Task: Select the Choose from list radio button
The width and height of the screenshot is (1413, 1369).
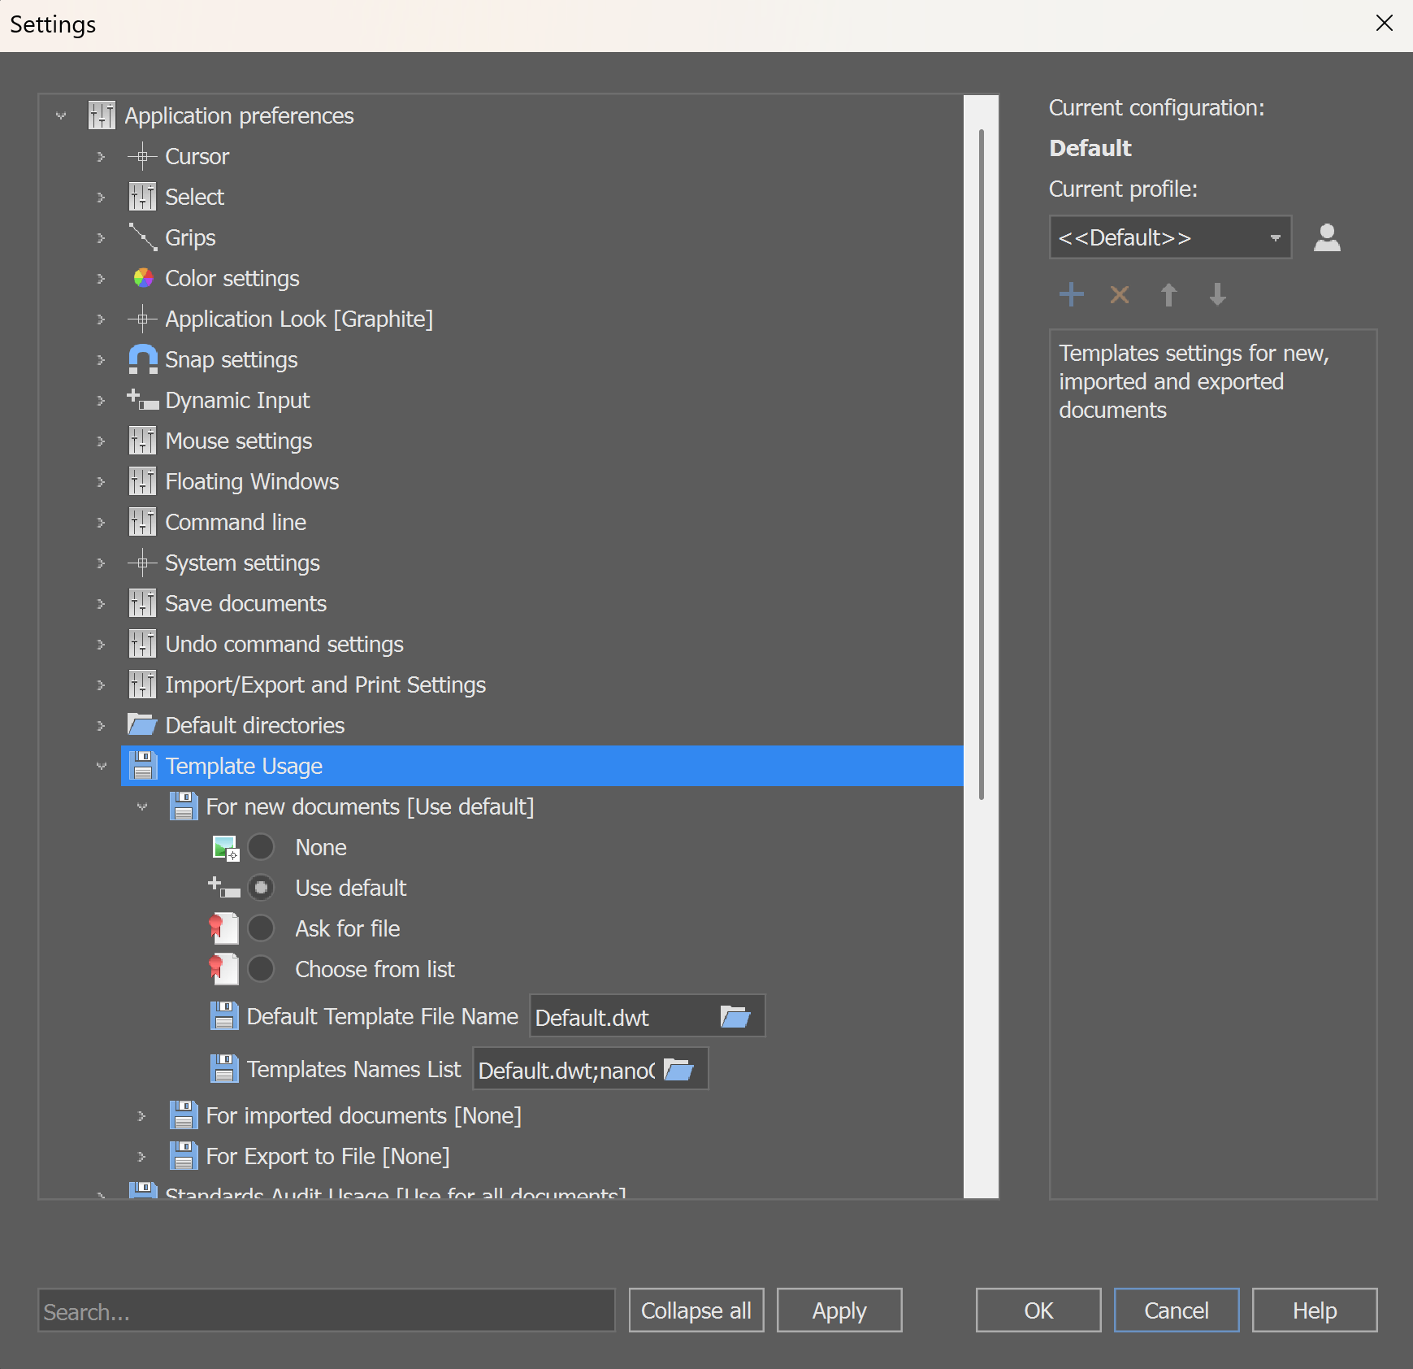Action: pos(261,969)
